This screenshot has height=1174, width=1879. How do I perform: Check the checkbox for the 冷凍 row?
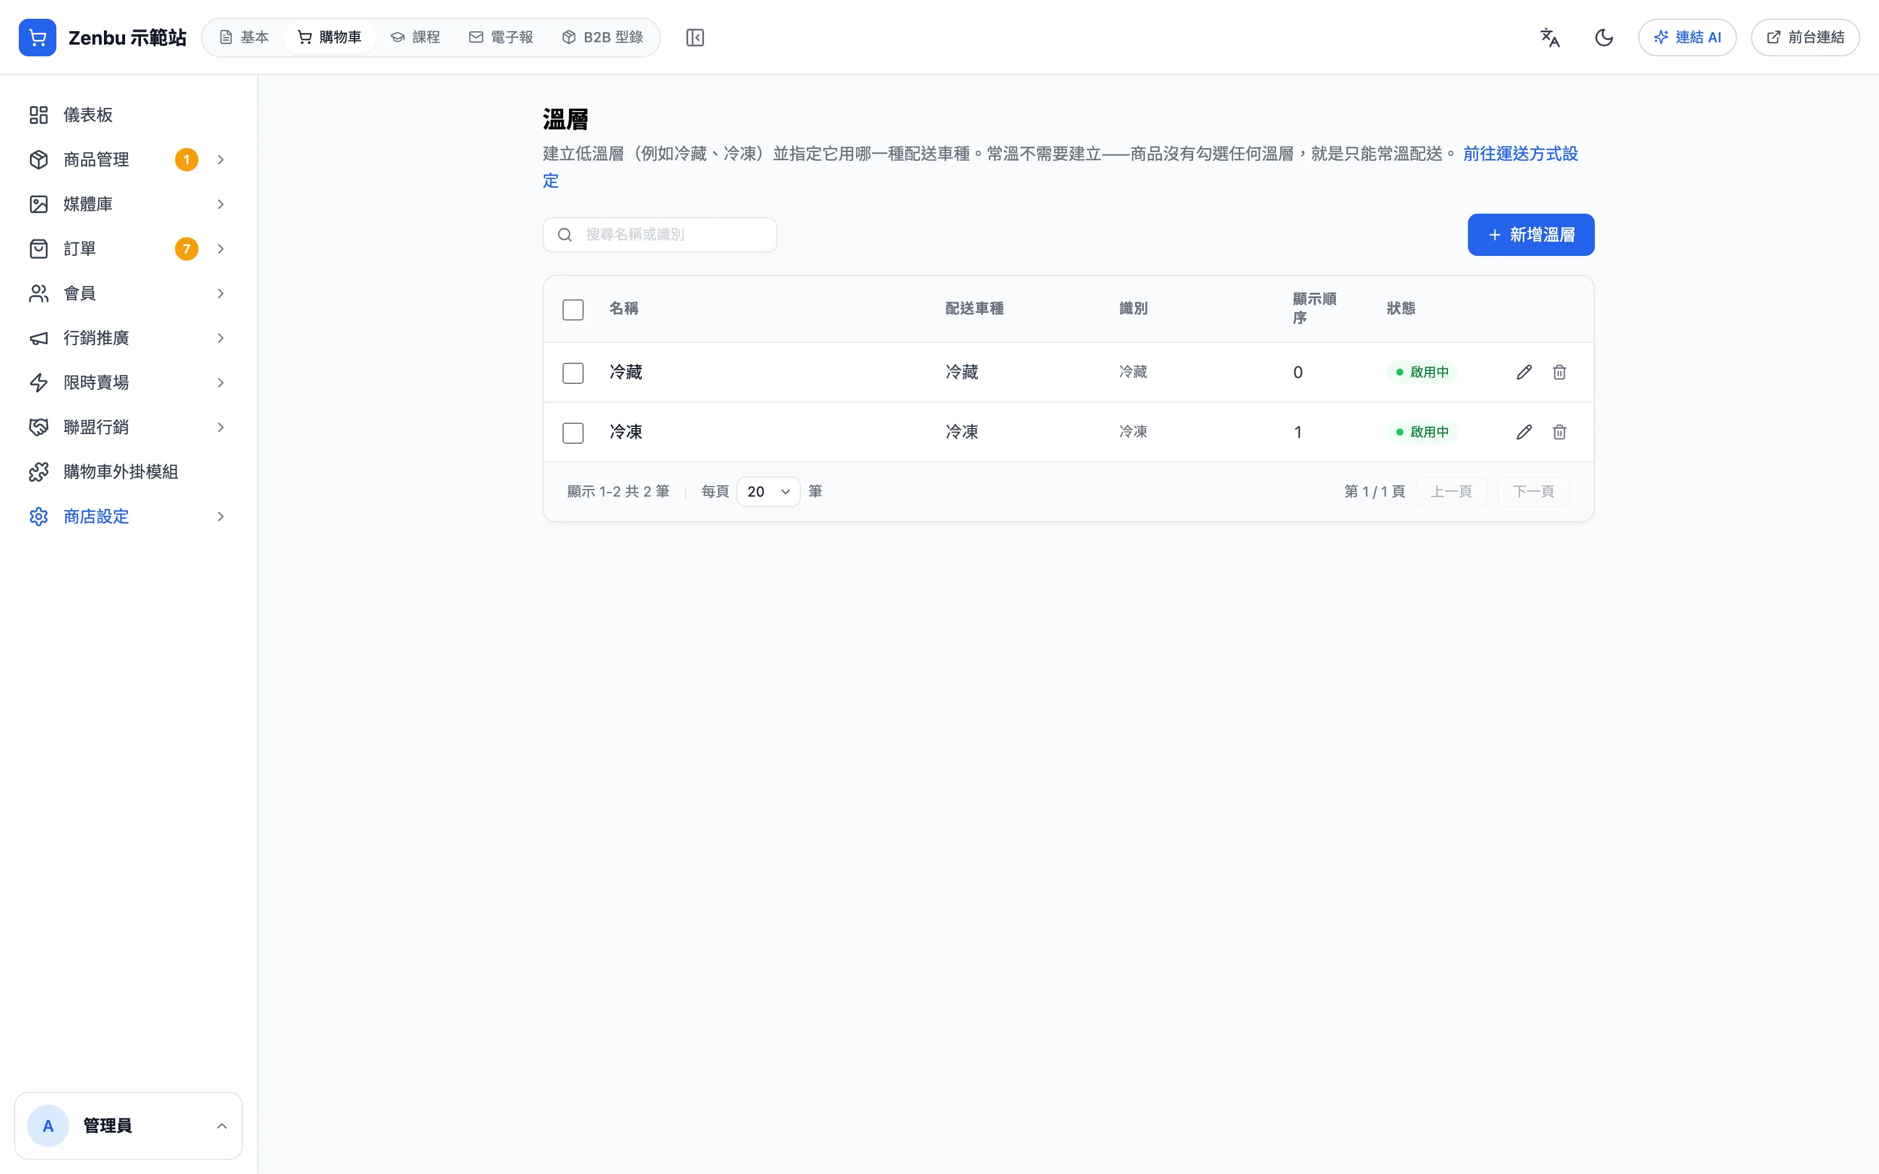(x=573, y=433)
